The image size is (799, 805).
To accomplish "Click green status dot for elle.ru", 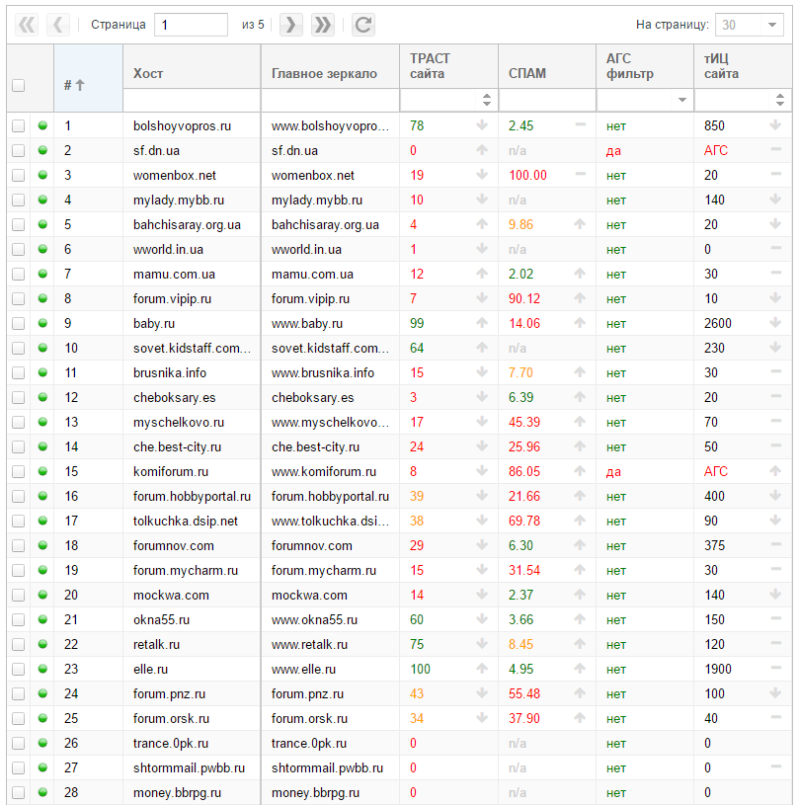I will (42, 669).
